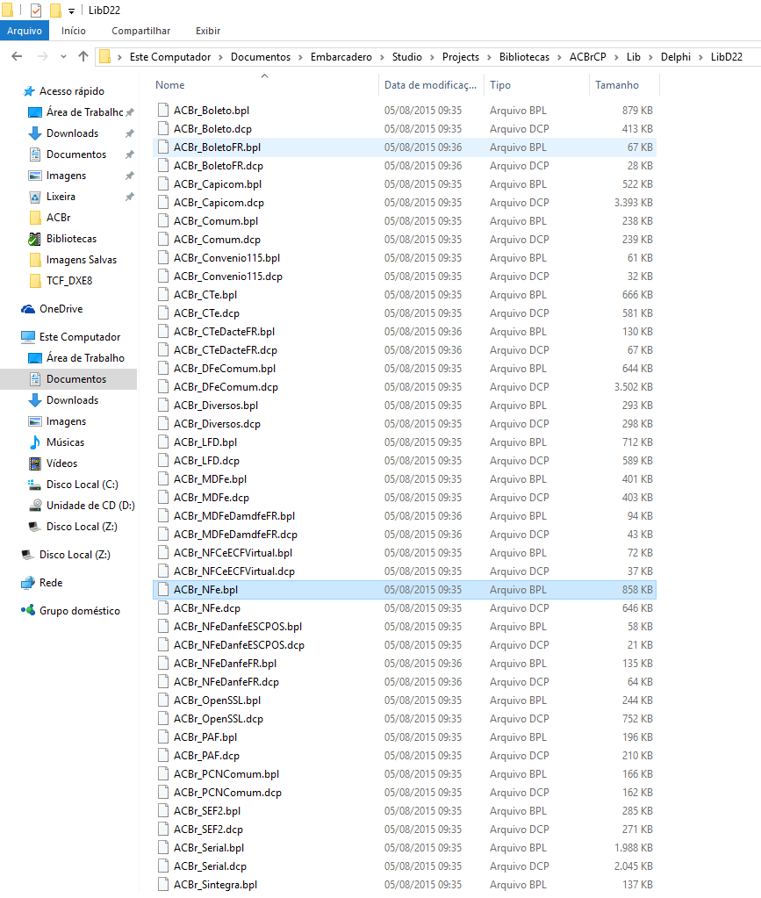The height and width of the screenshot is (898, 761).
Task: Click the OneDrive cloud icon
Action: (28, 309)
